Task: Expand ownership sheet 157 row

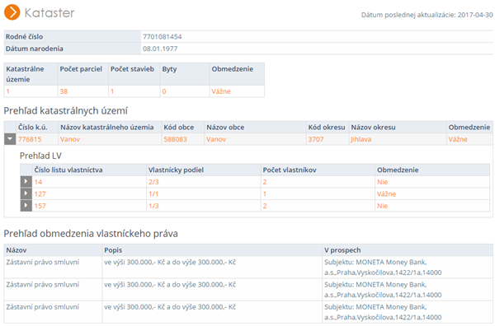Action: (x=26, y=206)
